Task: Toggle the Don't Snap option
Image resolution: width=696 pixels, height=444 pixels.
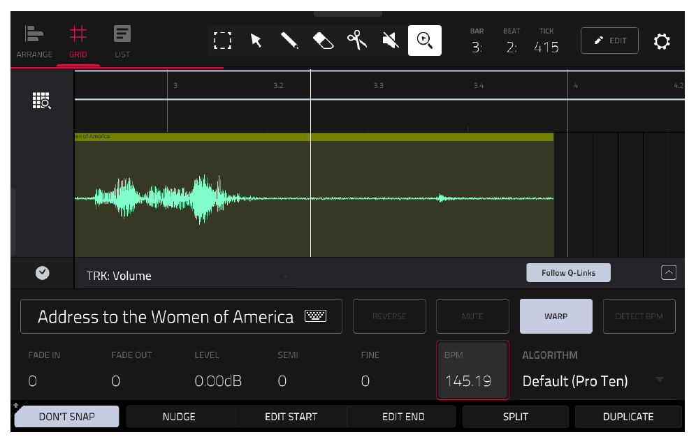Action: point(66,417)
